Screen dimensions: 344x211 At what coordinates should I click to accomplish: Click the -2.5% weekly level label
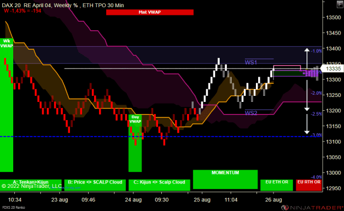point(316,113)
